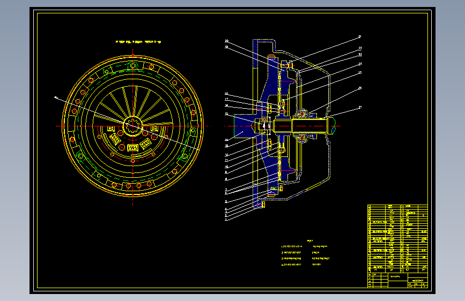Click the drawing name cell in title block
The image size is (465, 301).
coord(397,277)
